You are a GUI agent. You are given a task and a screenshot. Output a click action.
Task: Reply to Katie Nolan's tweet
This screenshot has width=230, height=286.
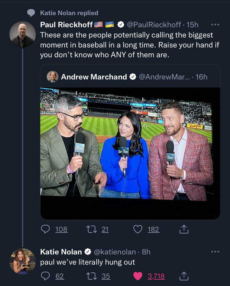tap(45, 276)
